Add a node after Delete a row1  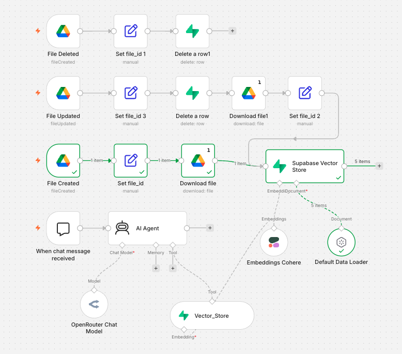tap(233, 31)
